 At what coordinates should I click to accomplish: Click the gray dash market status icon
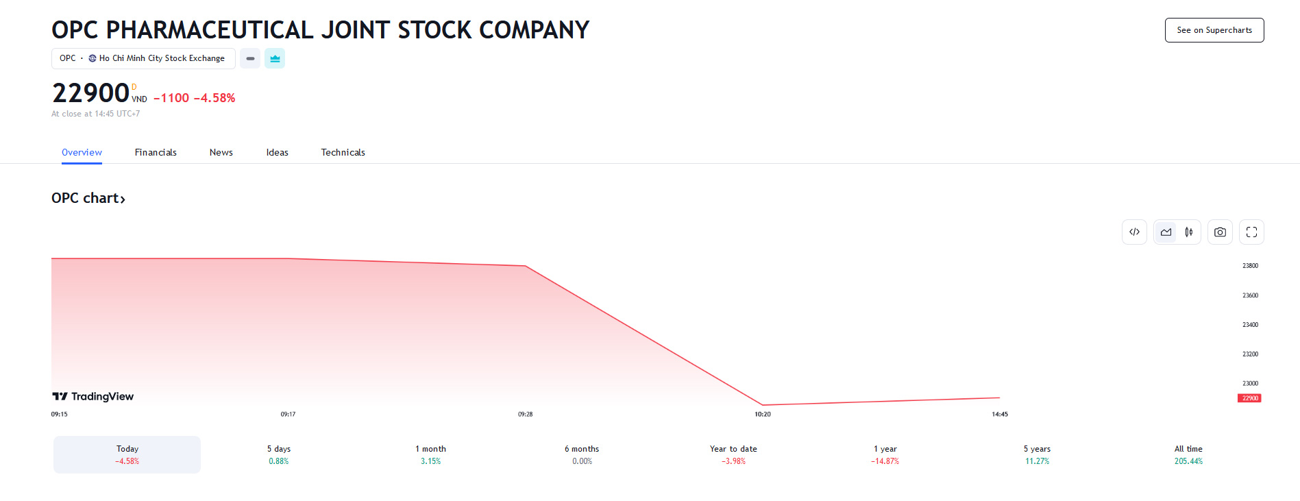click(x=250, y=59)
